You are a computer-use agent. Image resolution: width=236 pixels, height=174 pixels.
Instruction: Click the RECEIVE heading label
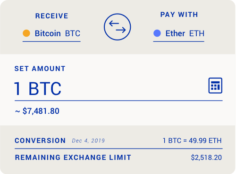(x=51, y=16)
